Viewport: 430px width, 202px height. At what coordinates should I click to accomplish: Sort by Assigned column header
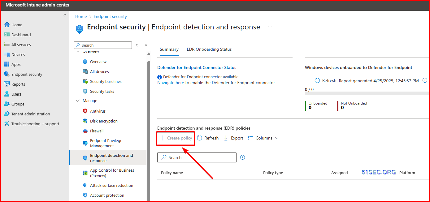coord(340,173)
